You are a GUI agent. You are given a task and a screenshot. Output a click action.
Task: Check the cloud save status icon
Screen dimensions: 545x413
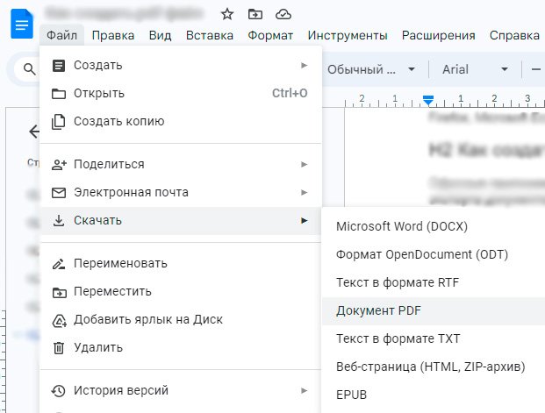[x=283, y=14]
